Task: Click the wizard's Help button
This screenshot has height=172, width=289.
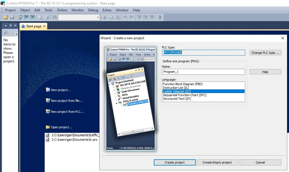Action: point(266,72)
